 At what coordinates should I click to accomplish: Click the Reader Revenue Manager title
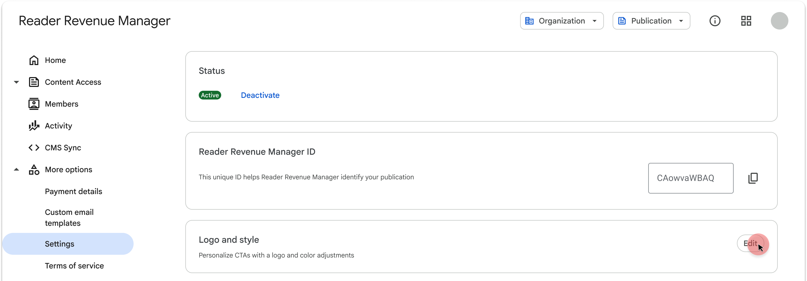tap(94, 21)
